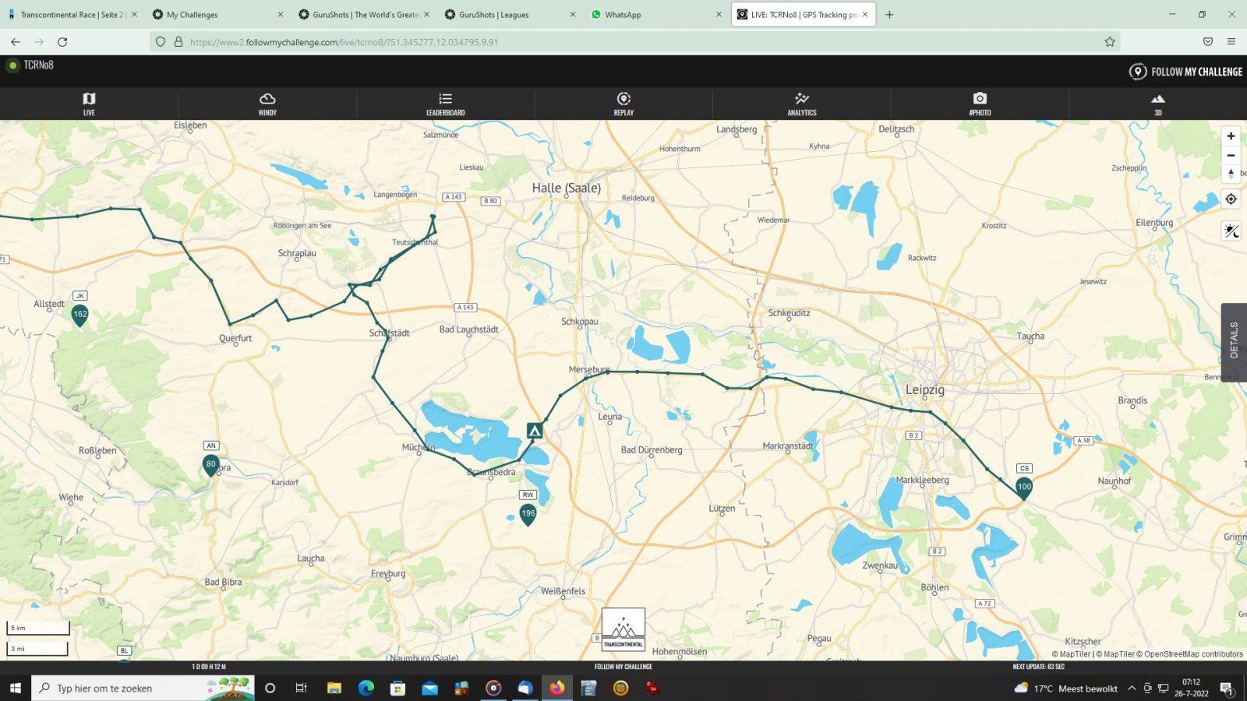
Task: Open the Leaderboard panel
Action: coord(445,104)
